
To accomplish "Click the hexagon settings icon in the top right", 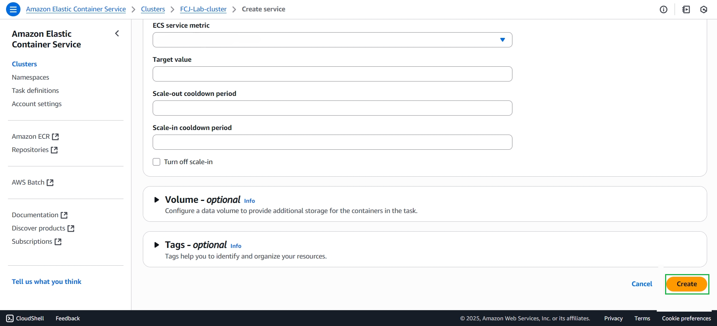I will [704, 9].
